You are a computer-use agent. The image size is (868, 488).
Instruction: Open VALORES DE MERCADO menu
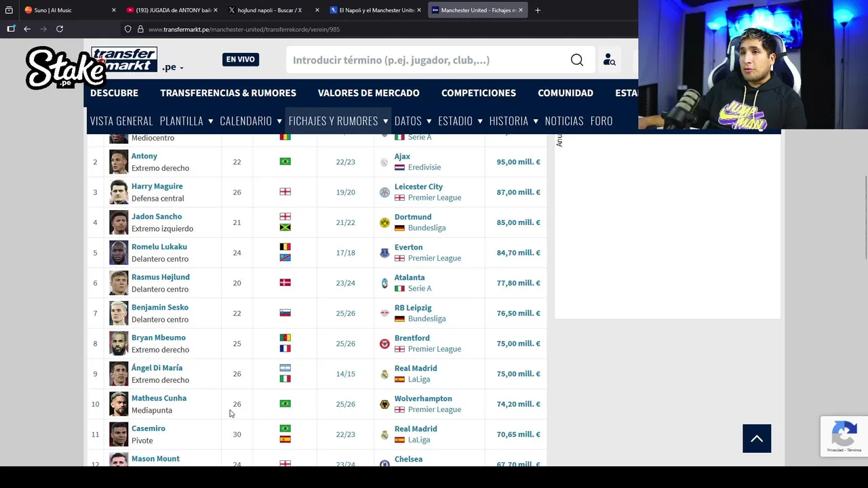(368, 93)
